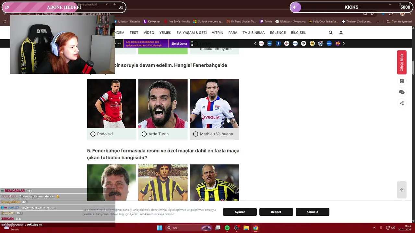Open the EV, YAŞAM & GEZİ menu
Viewport: 415px width, 233px height.
(x=192, y=33)
